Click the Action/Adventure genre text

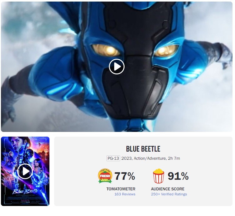click(x=150, y=158)
